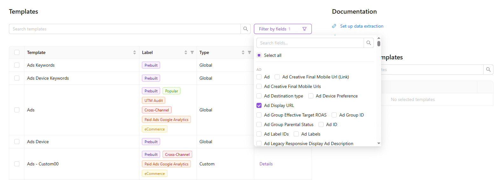Toggle the Select all checkbox

click(x=259, y=55)
